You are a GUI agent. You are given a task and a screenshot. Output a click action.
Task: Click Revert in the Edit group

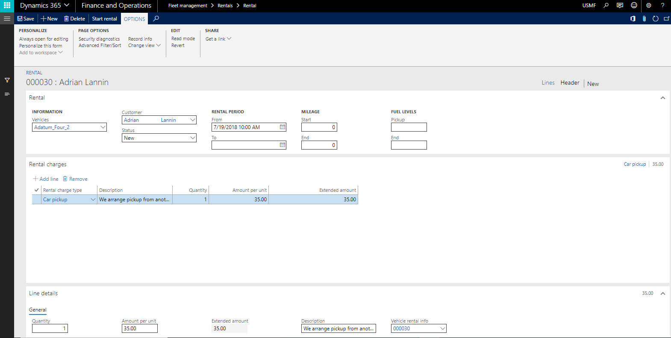point(178,45)
